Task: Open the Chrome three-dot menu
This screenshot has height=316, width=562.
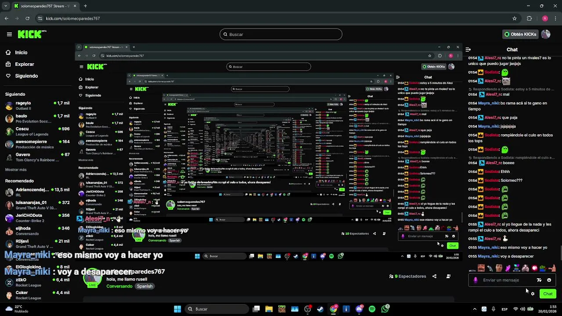Action: pos(556,18)
